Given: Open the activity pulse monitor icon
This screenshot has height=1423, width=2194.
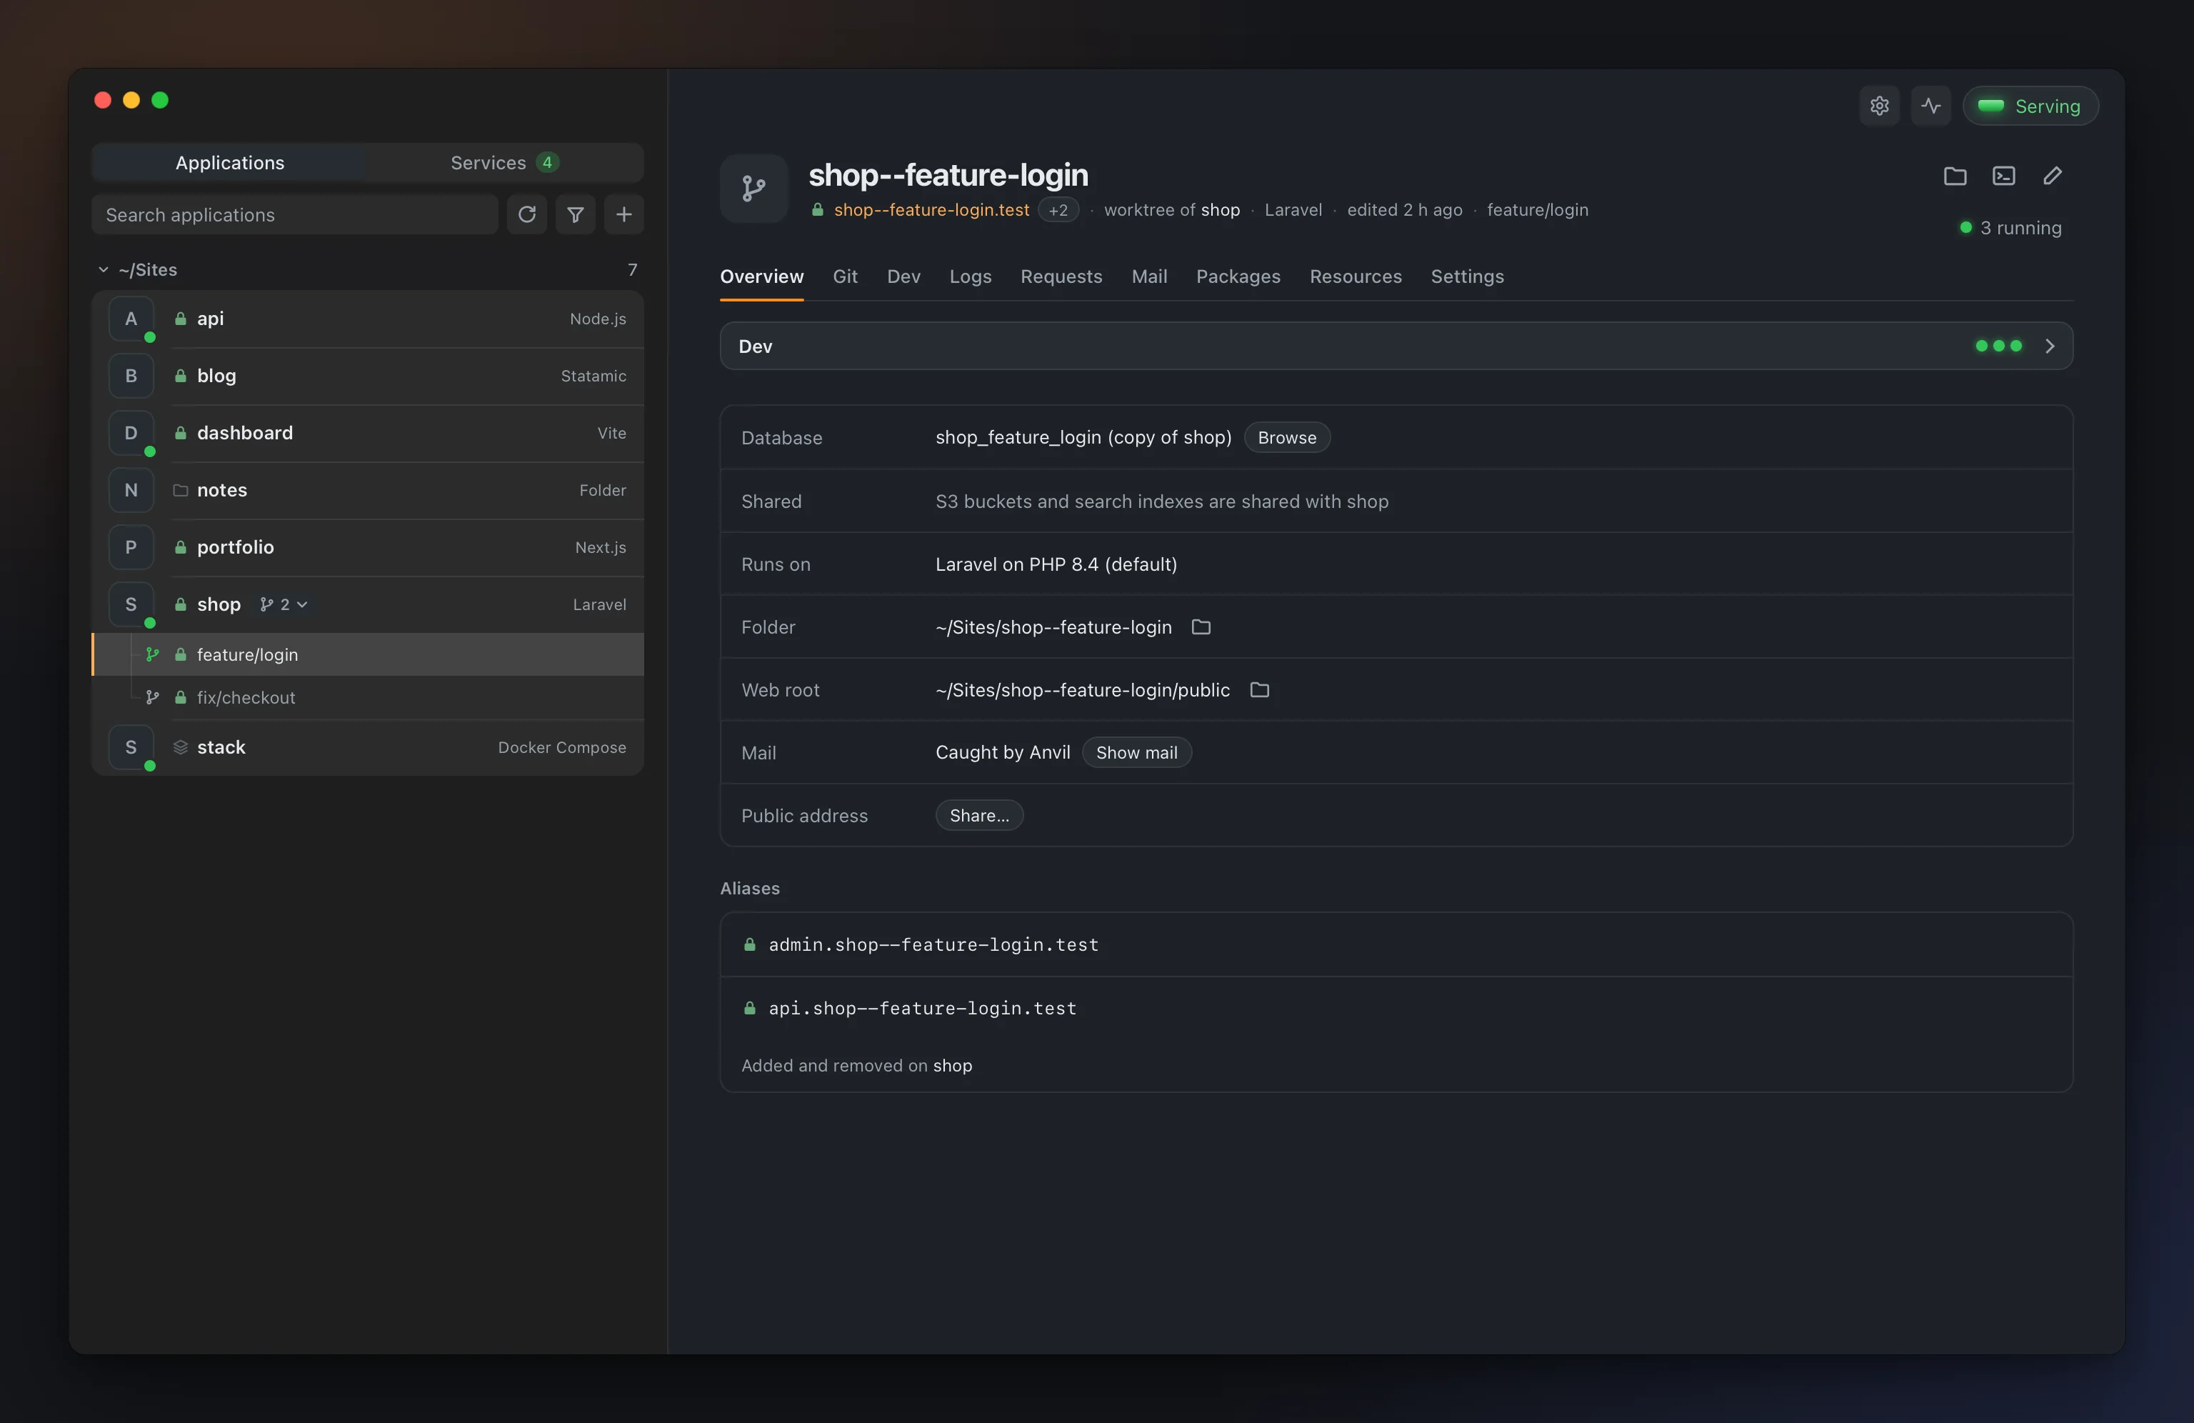Looking at the screenshot, I should tap(1930, 106).
